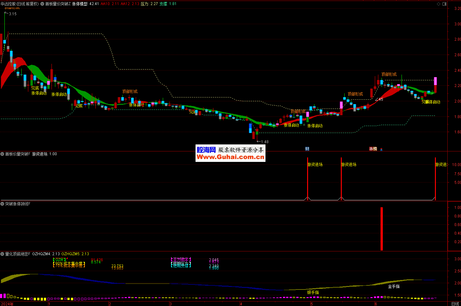This screenshot has width=461, height=306.
Task: Click the AA10: 2.11 readout
Action: 110,4
